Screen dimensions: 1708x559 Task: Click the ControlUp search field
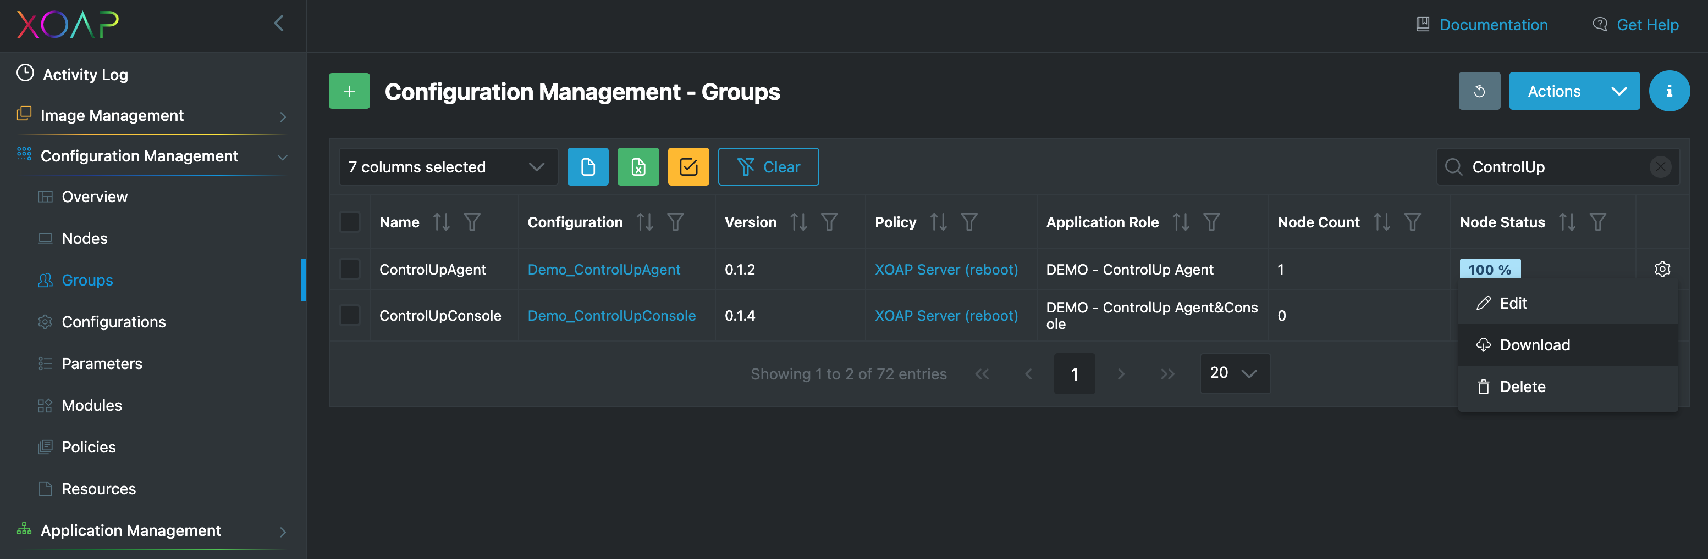point(1558,167)
